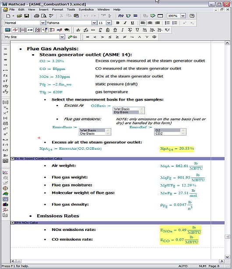Open the Greek symbol toolbar icon

[60, 30]
